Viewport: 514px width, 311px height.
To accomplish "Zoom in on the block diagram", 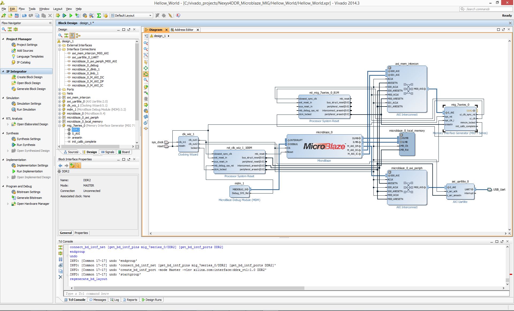I will (x=146, y=43).
